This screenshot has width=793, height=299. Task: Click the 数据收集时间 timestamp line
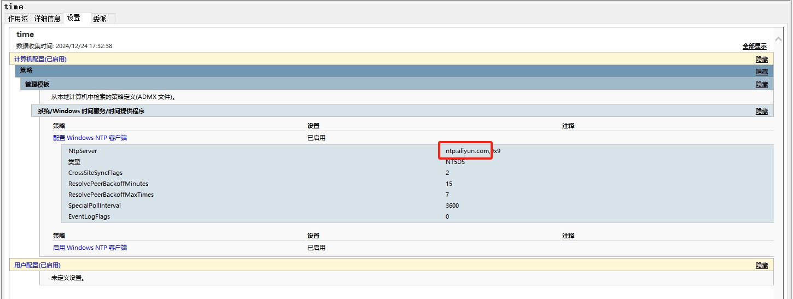[64, 46]
